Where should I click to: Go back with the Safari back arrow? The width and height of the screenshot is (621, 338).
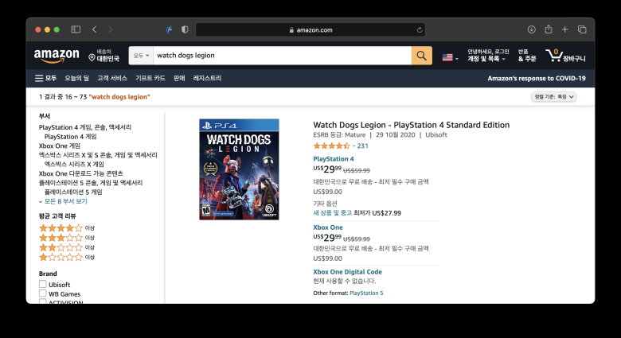click(x=94, y=29)
